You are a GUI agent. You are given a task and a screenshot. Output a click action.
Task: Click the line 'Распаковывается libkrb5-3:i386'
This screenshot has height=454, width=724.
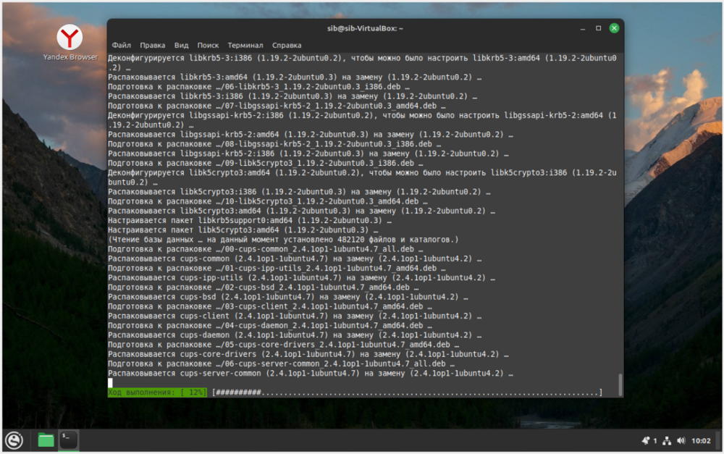pos(292,96)
